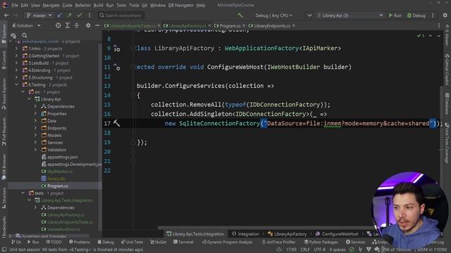The height and width of the screenshot is (253, 451).
Task: Collapse the tests folder
Action: [x=23, y=193]
